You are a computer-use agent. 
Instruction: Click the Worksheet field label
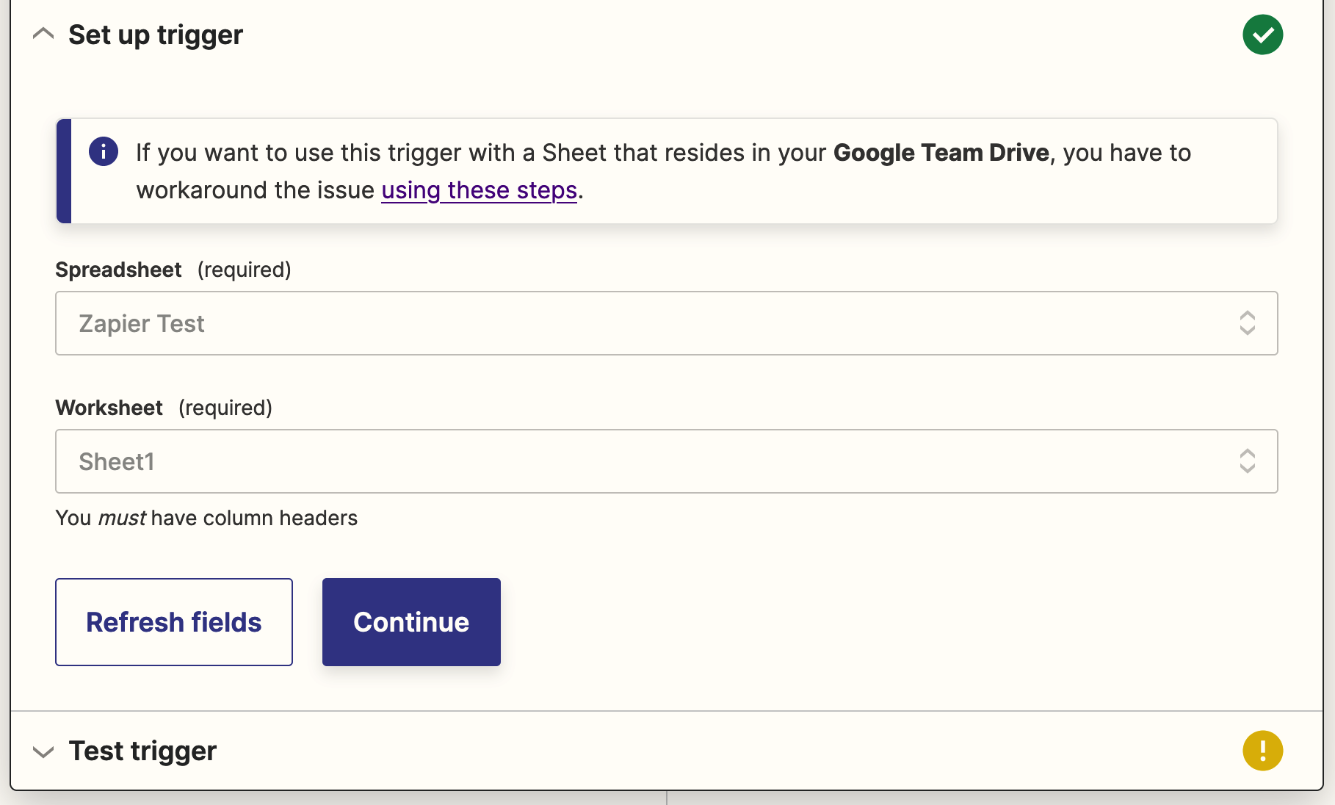[109, 408]
